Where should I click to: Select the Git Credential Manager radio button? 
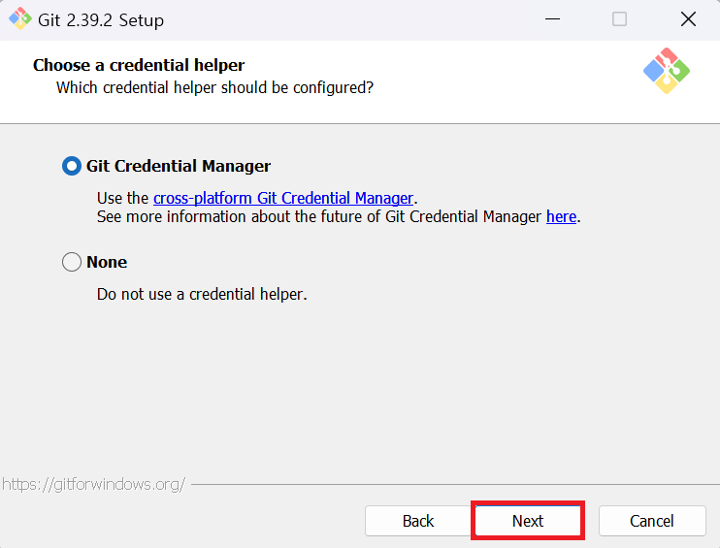tap(72, 166)
